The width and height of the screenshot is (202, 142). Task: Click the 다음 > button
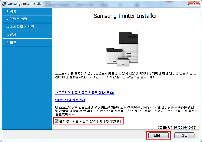(x=158, y=135)
